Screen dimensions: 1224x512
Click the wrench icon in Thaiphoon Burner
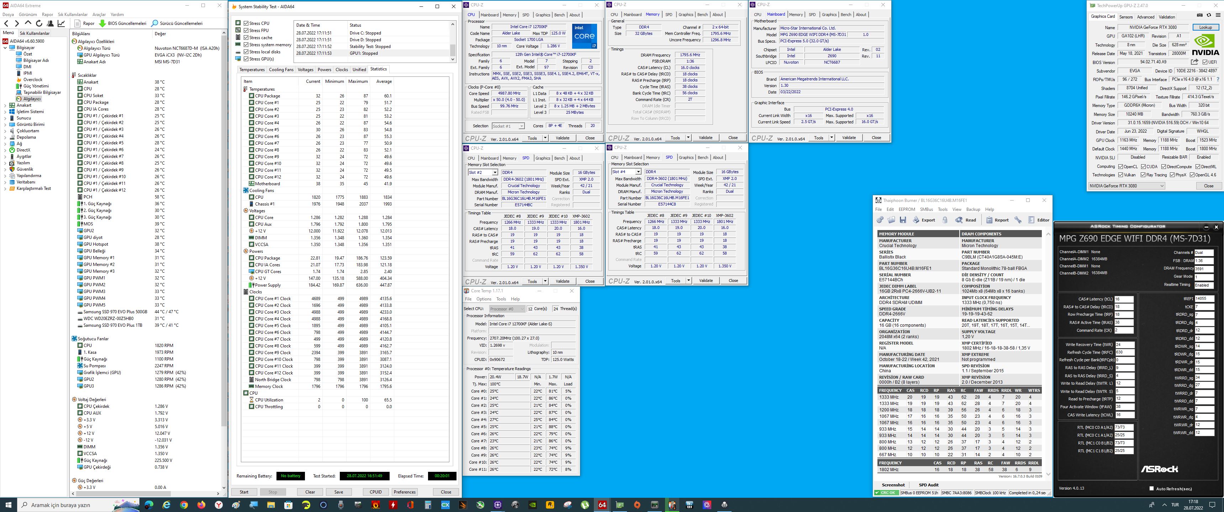(1018, 220)
